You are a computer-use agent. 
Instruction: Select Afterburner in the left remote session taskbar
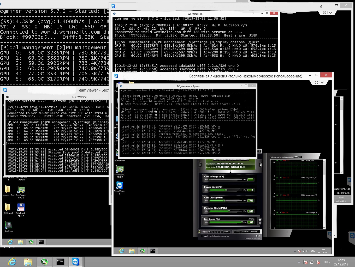pos(31,242)
